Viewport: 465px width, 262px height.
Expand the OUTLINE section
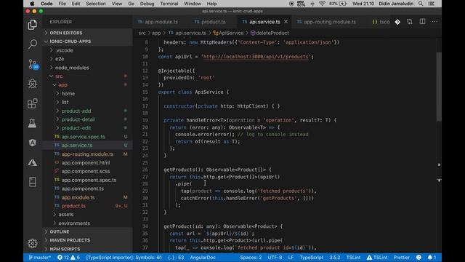click(60, 231)
